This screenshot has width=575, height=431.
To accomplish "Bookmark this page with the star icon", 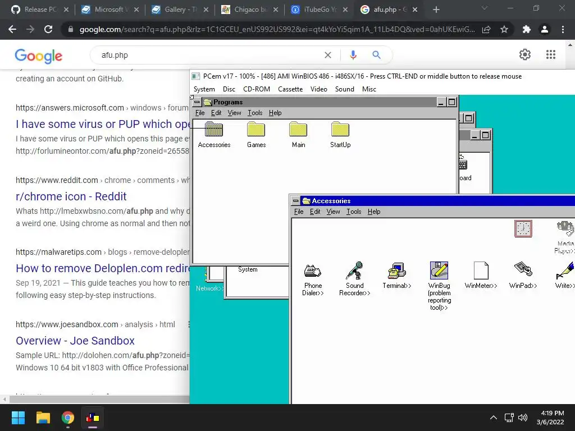I will pyautogui.click(x=504, y=29).
